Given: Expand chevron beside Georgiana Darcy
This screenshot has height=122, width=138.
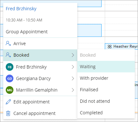Looking at the screenshot, I should (x=73, y=78).
